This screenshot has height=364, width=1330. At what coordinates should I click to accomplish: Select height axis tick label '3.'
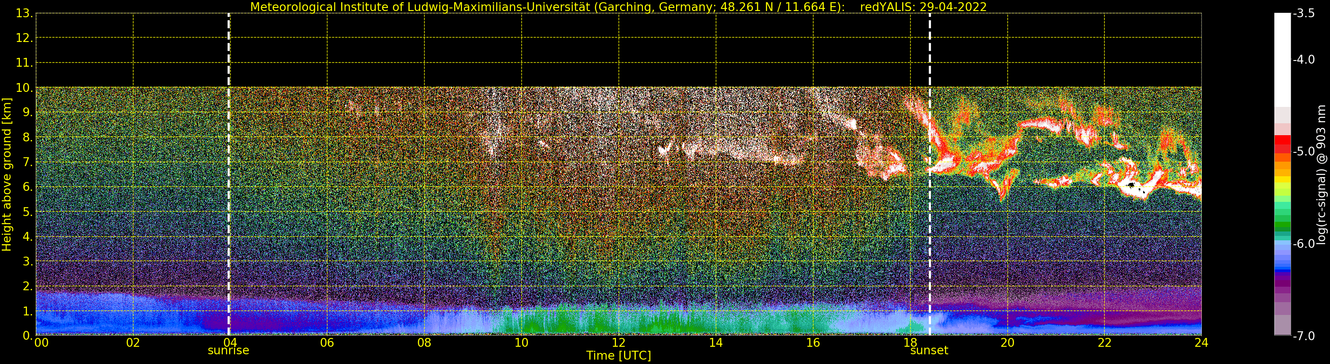28,261
